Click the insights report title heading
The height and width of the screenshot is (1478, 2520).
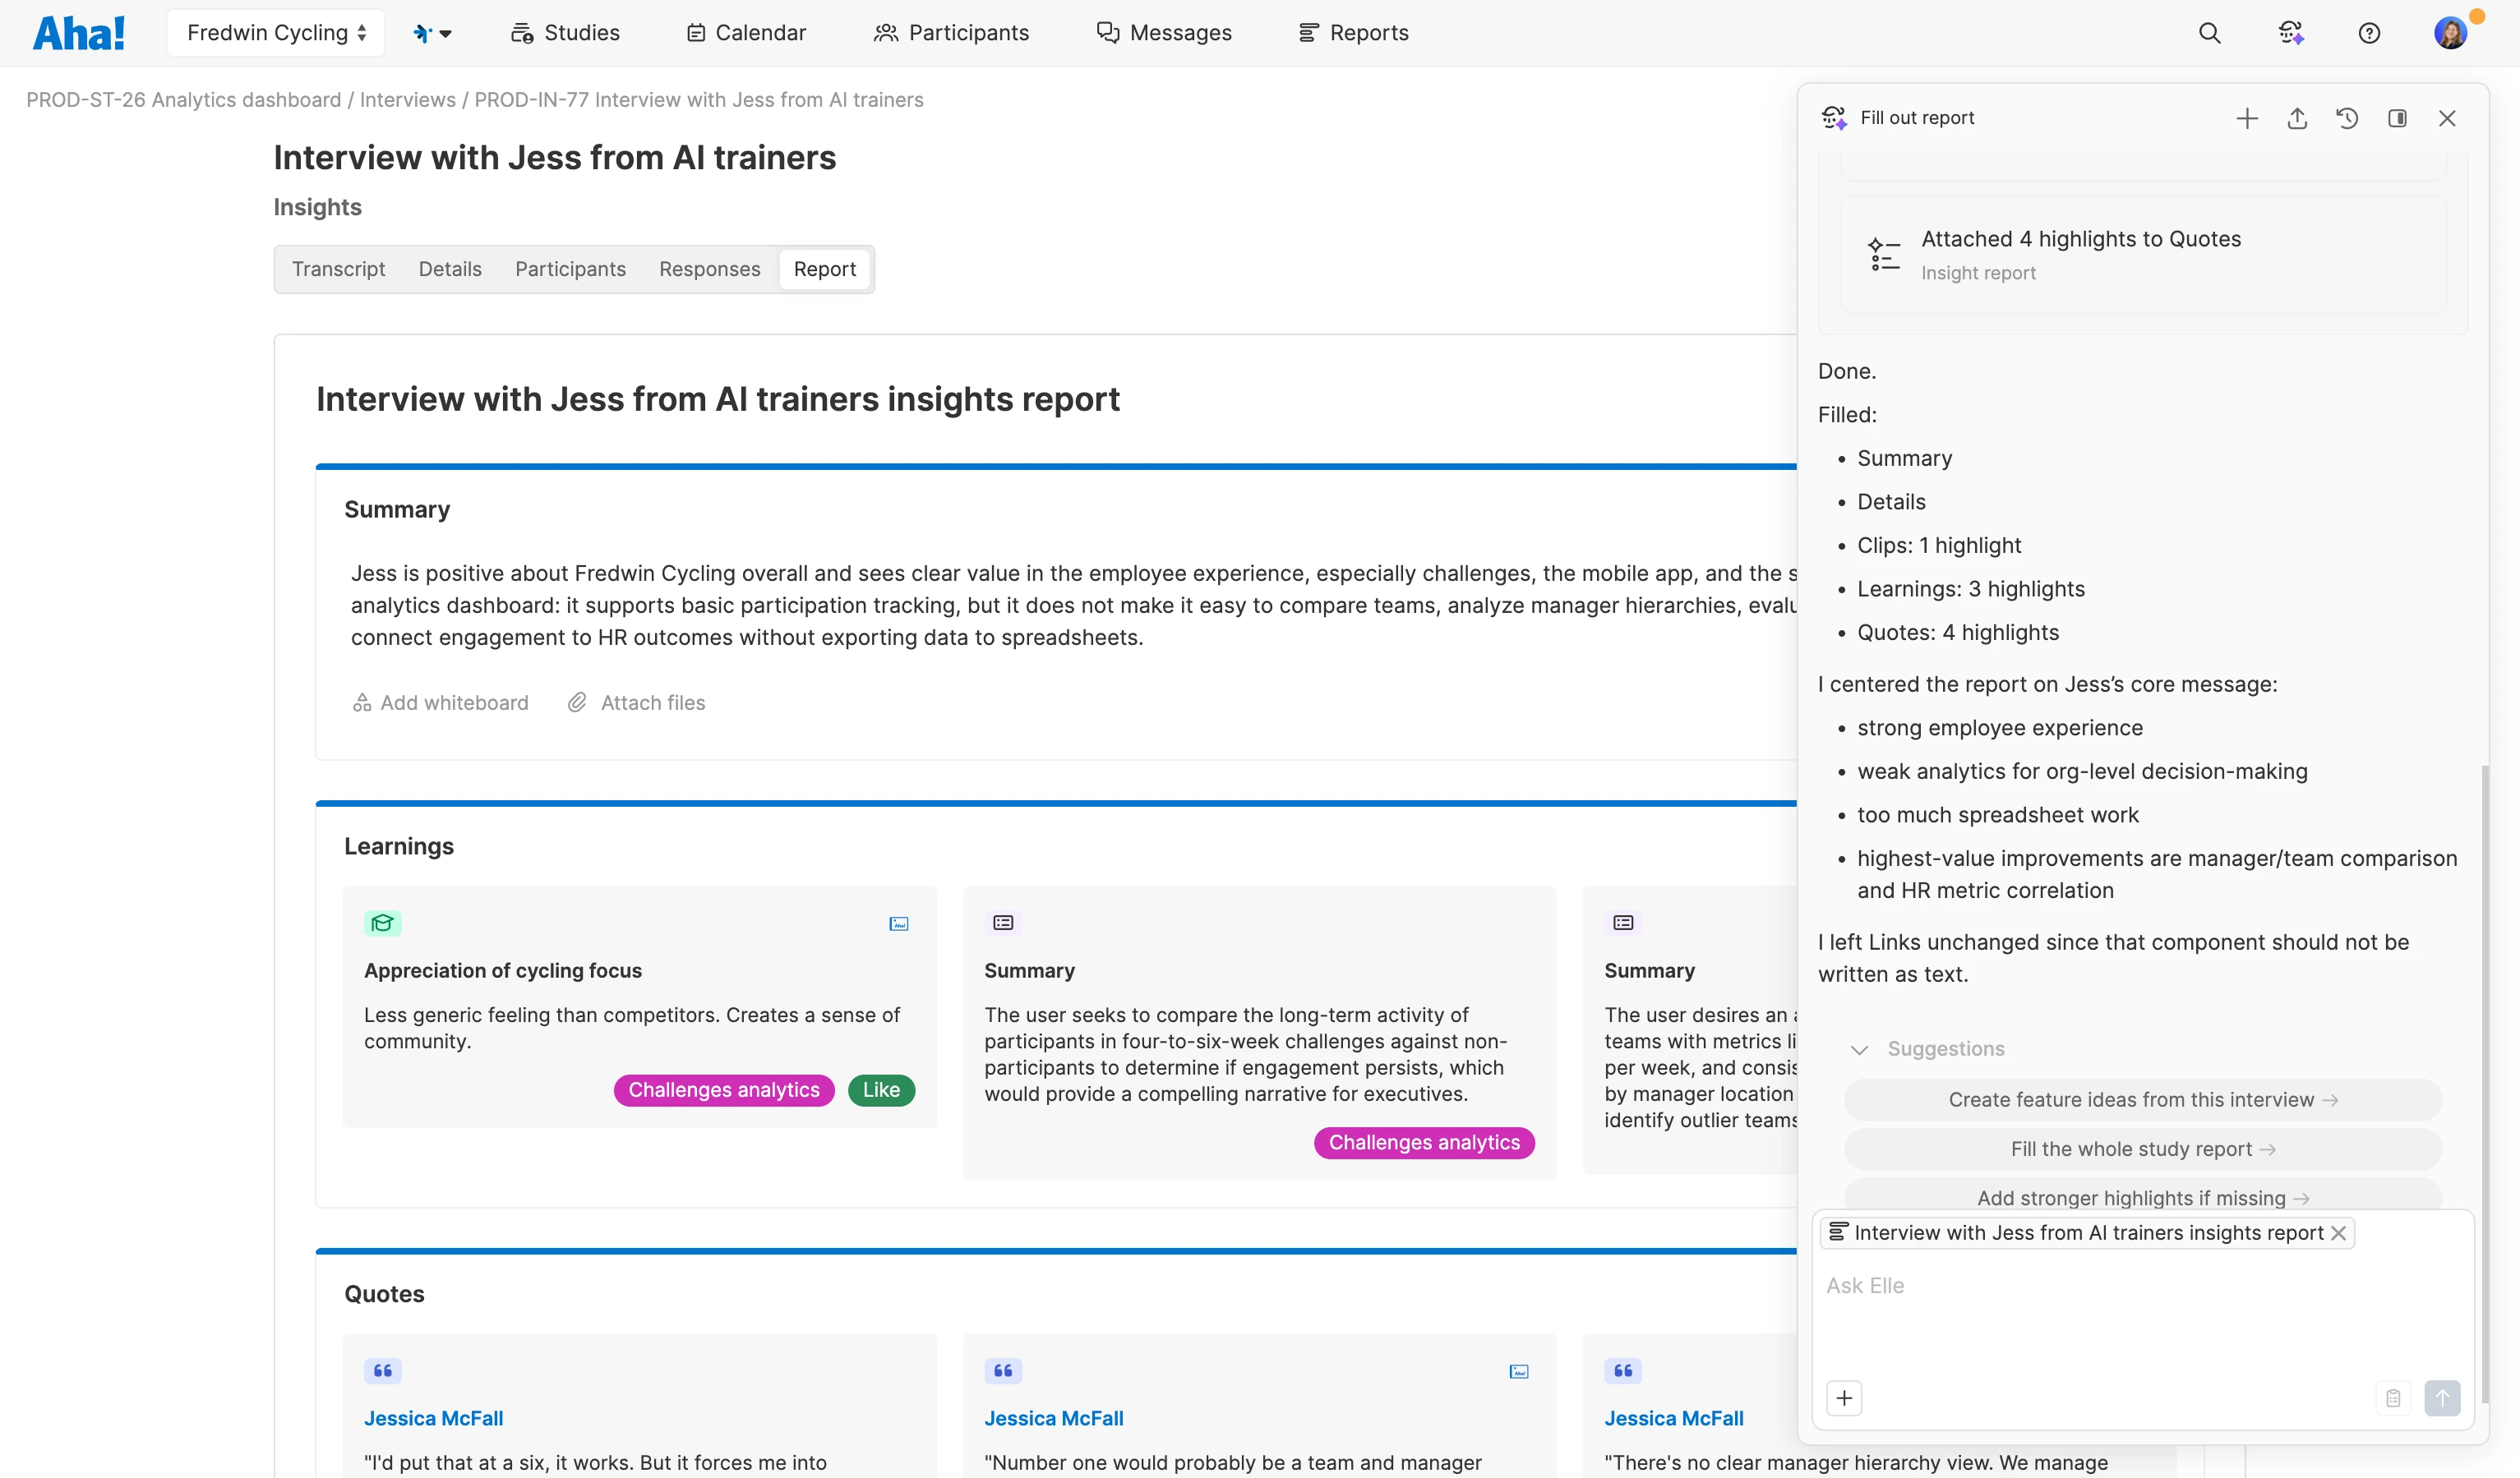[717, 398]
